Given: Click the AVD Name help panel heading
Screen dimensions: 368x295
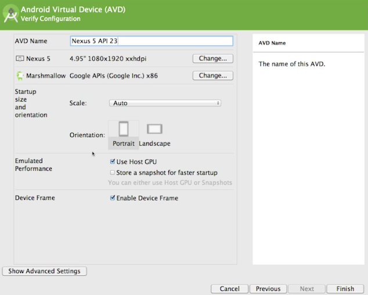Looking at the screenshot, I should (272, 43).
